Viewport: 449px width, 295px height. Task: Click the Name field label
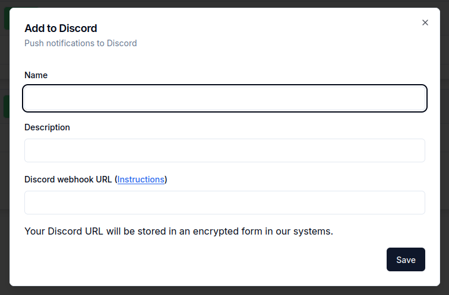pos(36,75)
